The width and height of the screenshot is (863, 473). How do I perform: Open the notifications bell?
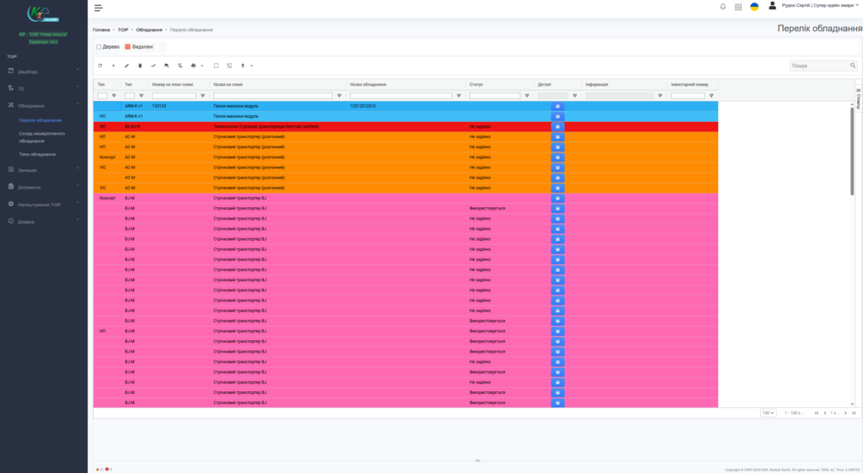[x=723, y=7]
